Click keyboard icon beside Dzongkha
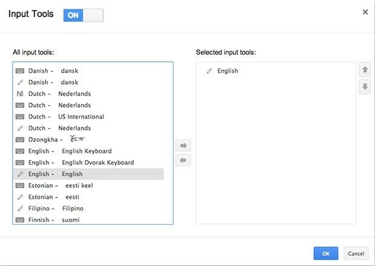Viewport: 375px width, 266px height. coord(20,139)
